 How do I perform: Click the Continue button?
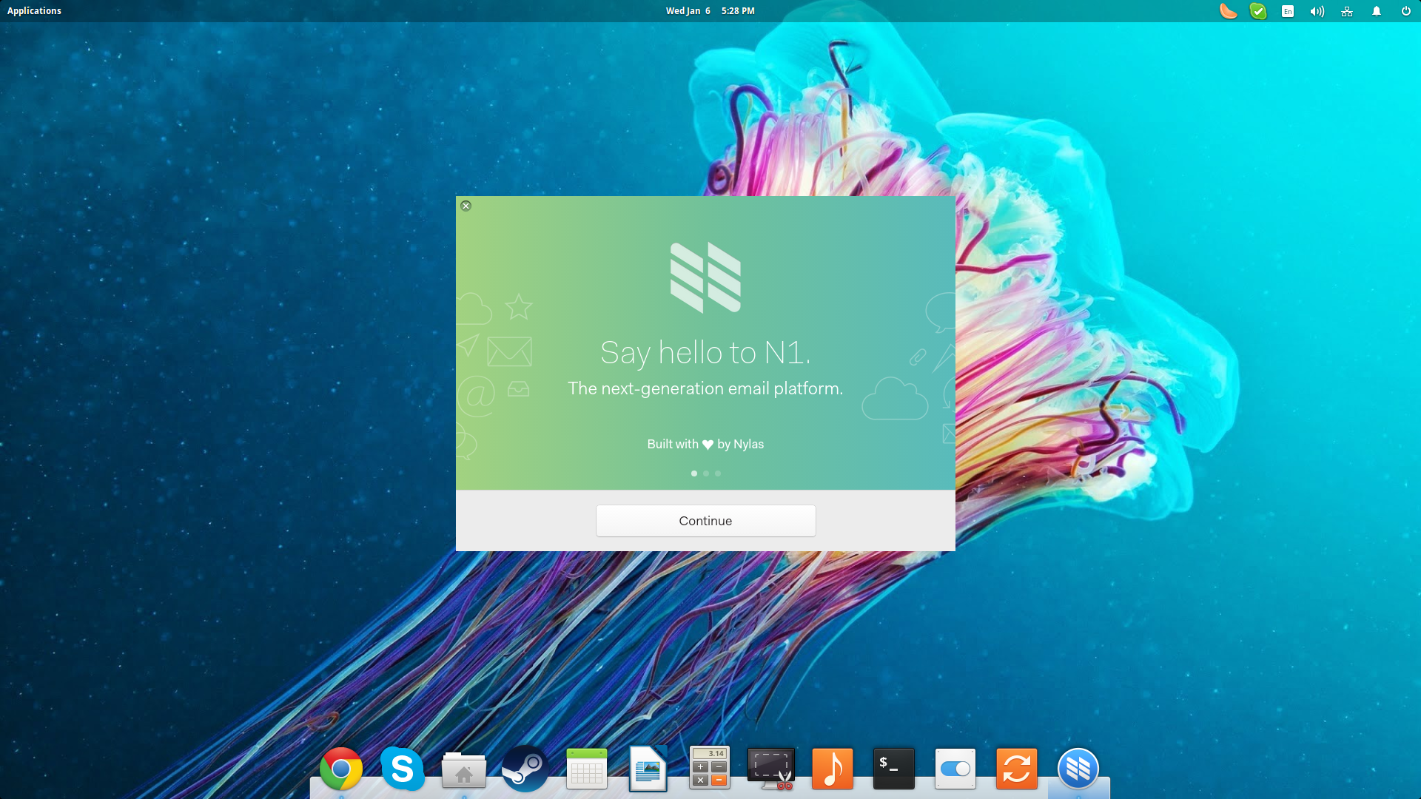pyautogui.click(x=705, y=521)
